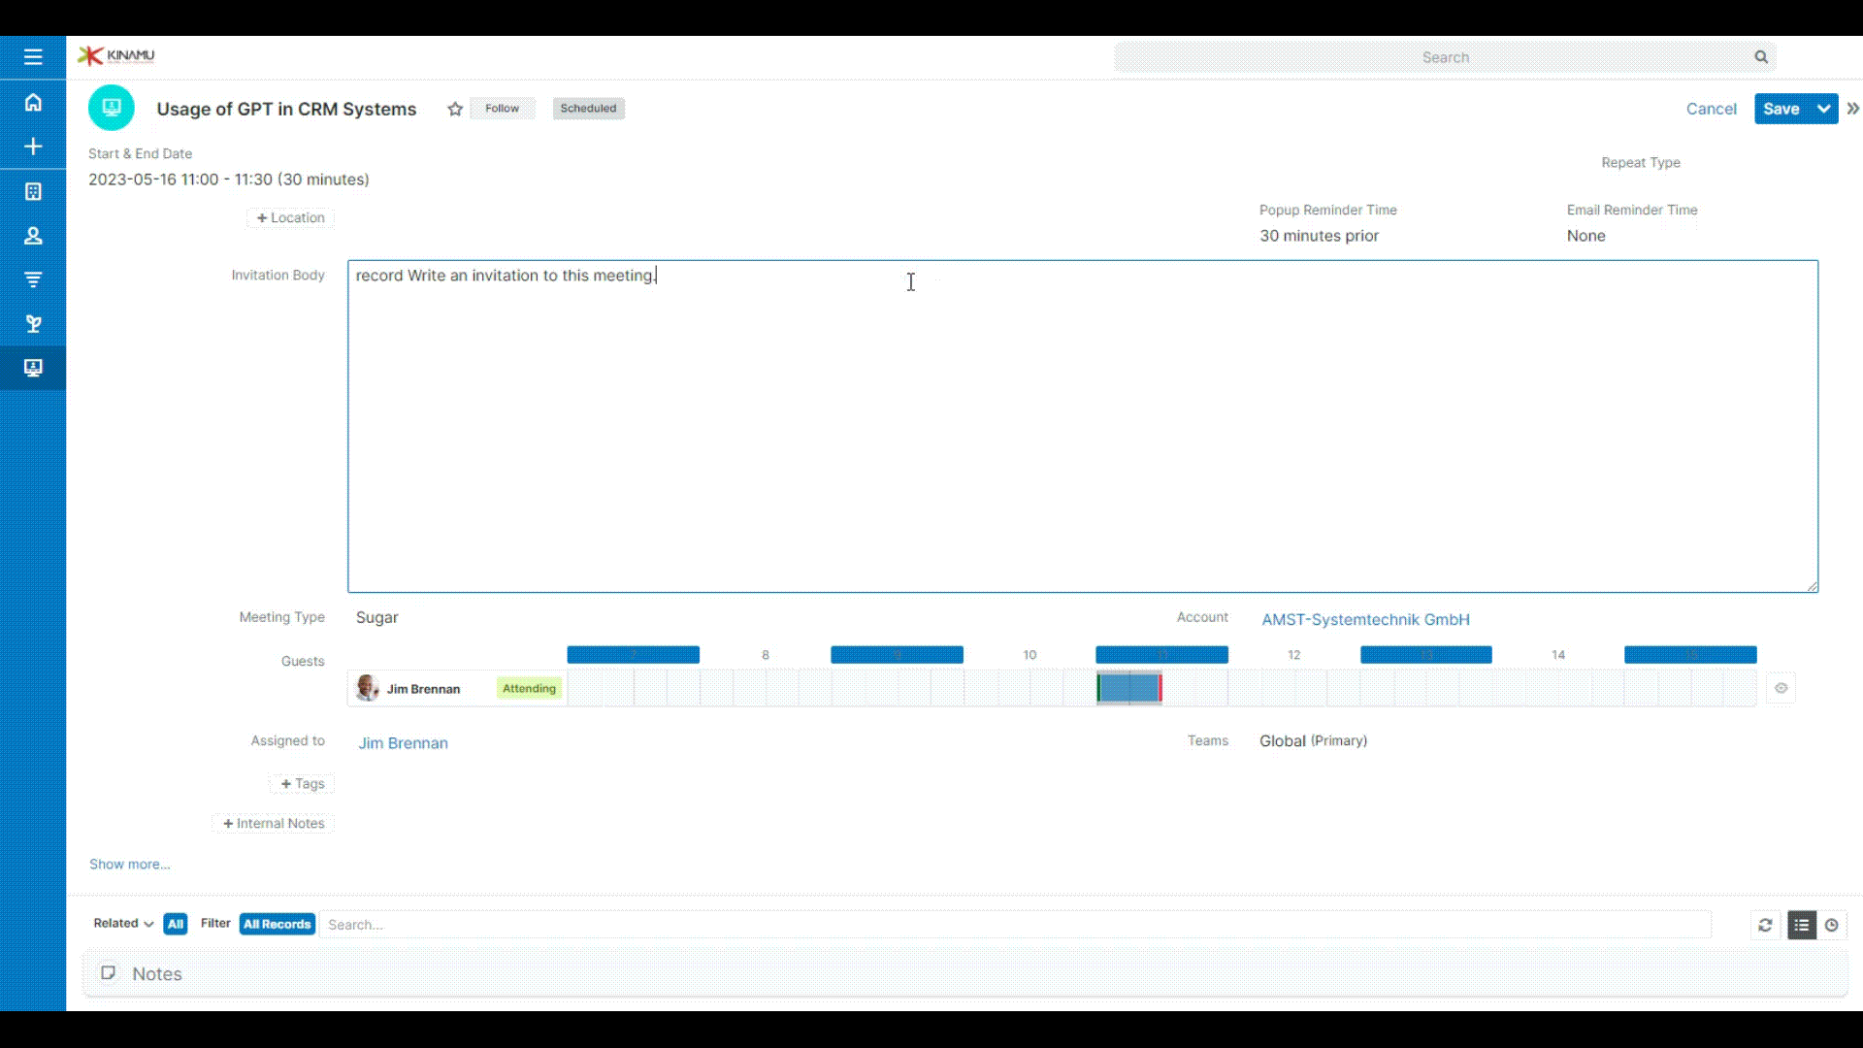Refresh the related records list
This screenshot has width=1863, height=1048.
pyautogui.click(x=1765, y=925)
